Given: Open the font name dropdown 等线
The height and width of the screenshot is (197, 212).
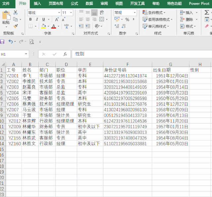Looking at the screenshot, I should click(59, 13).
